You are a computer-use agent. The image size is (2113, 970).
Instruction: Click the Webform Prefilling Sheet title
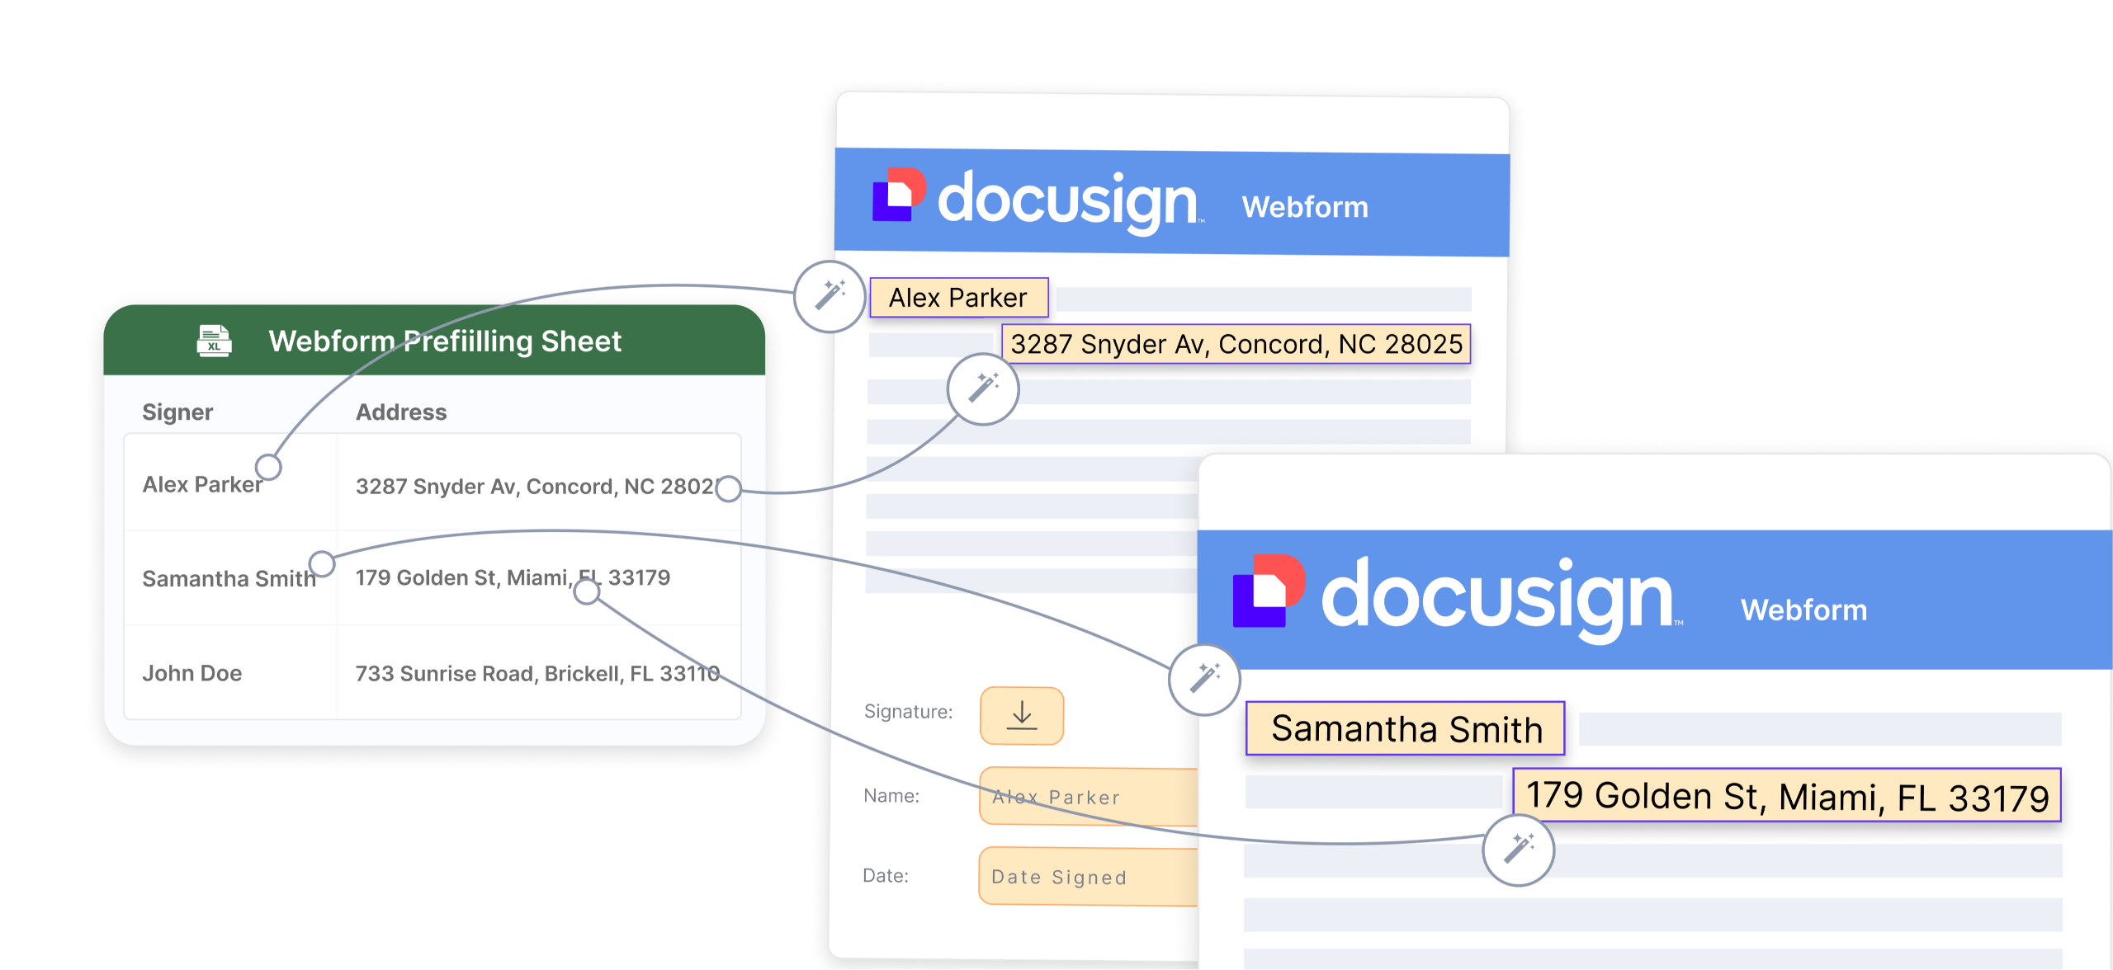[x=445, y=341]
